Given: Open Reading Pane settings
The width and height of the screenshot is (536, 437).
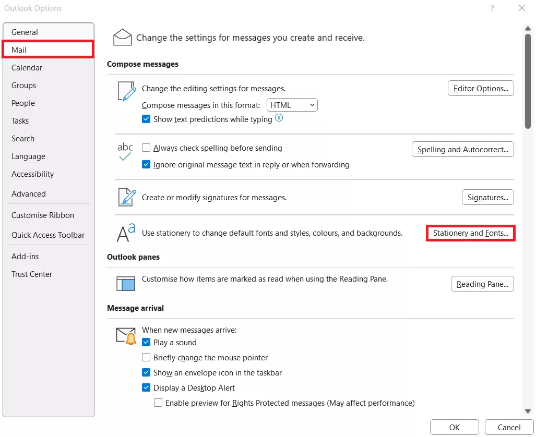Looking at the screenshot, I should [x=482, y=284].
